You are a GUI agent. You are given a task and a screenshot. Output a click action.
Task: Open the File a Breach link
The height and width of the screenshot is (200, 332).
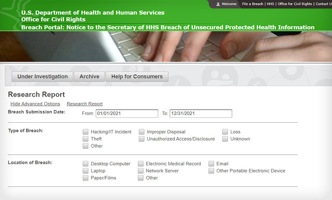tap(252, 4)
